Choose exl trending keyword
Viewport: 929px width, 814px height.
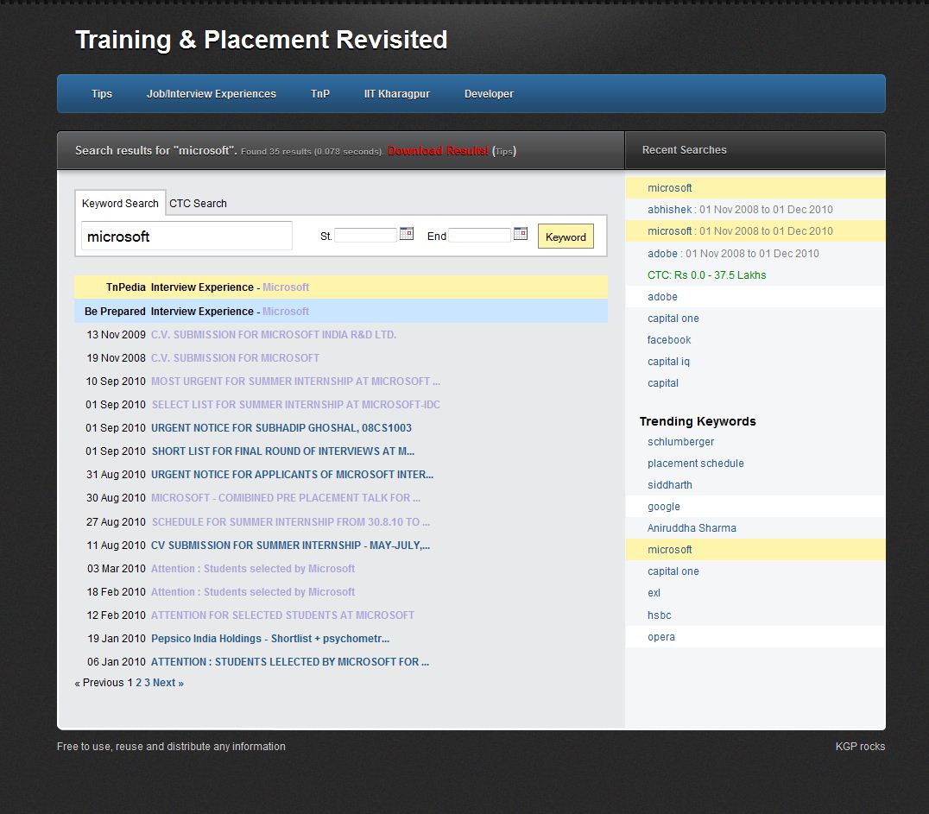pos(654,593)
